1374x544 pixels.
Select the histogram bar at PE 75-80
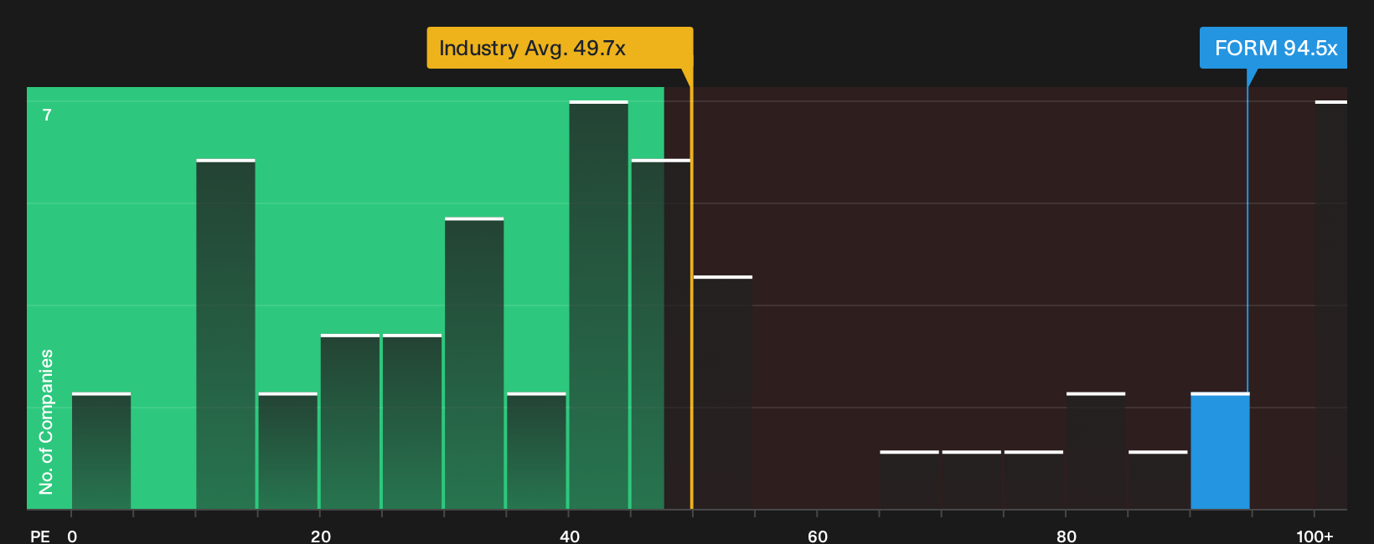coord(1033,480)
